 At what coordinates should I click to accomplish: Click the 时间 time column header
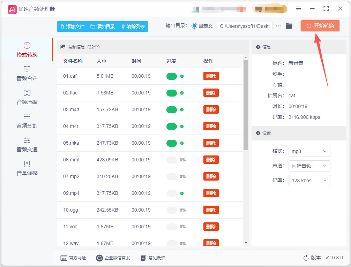pyautogui.click(x=136, y=61)
